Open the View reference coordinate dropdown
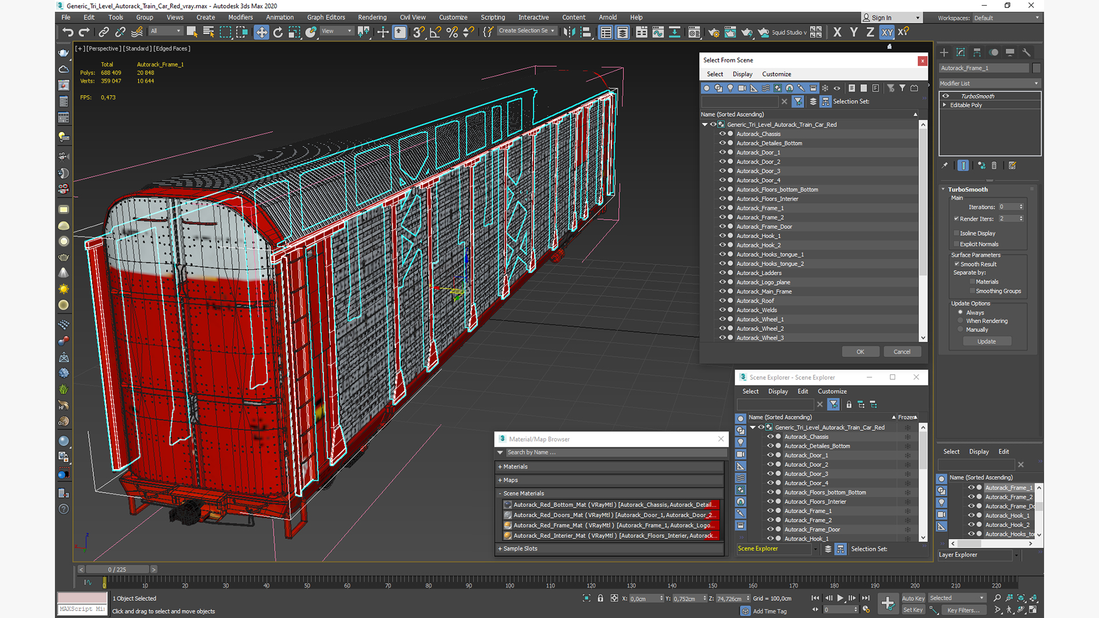The image size is (1099, 618). [337, 31]
